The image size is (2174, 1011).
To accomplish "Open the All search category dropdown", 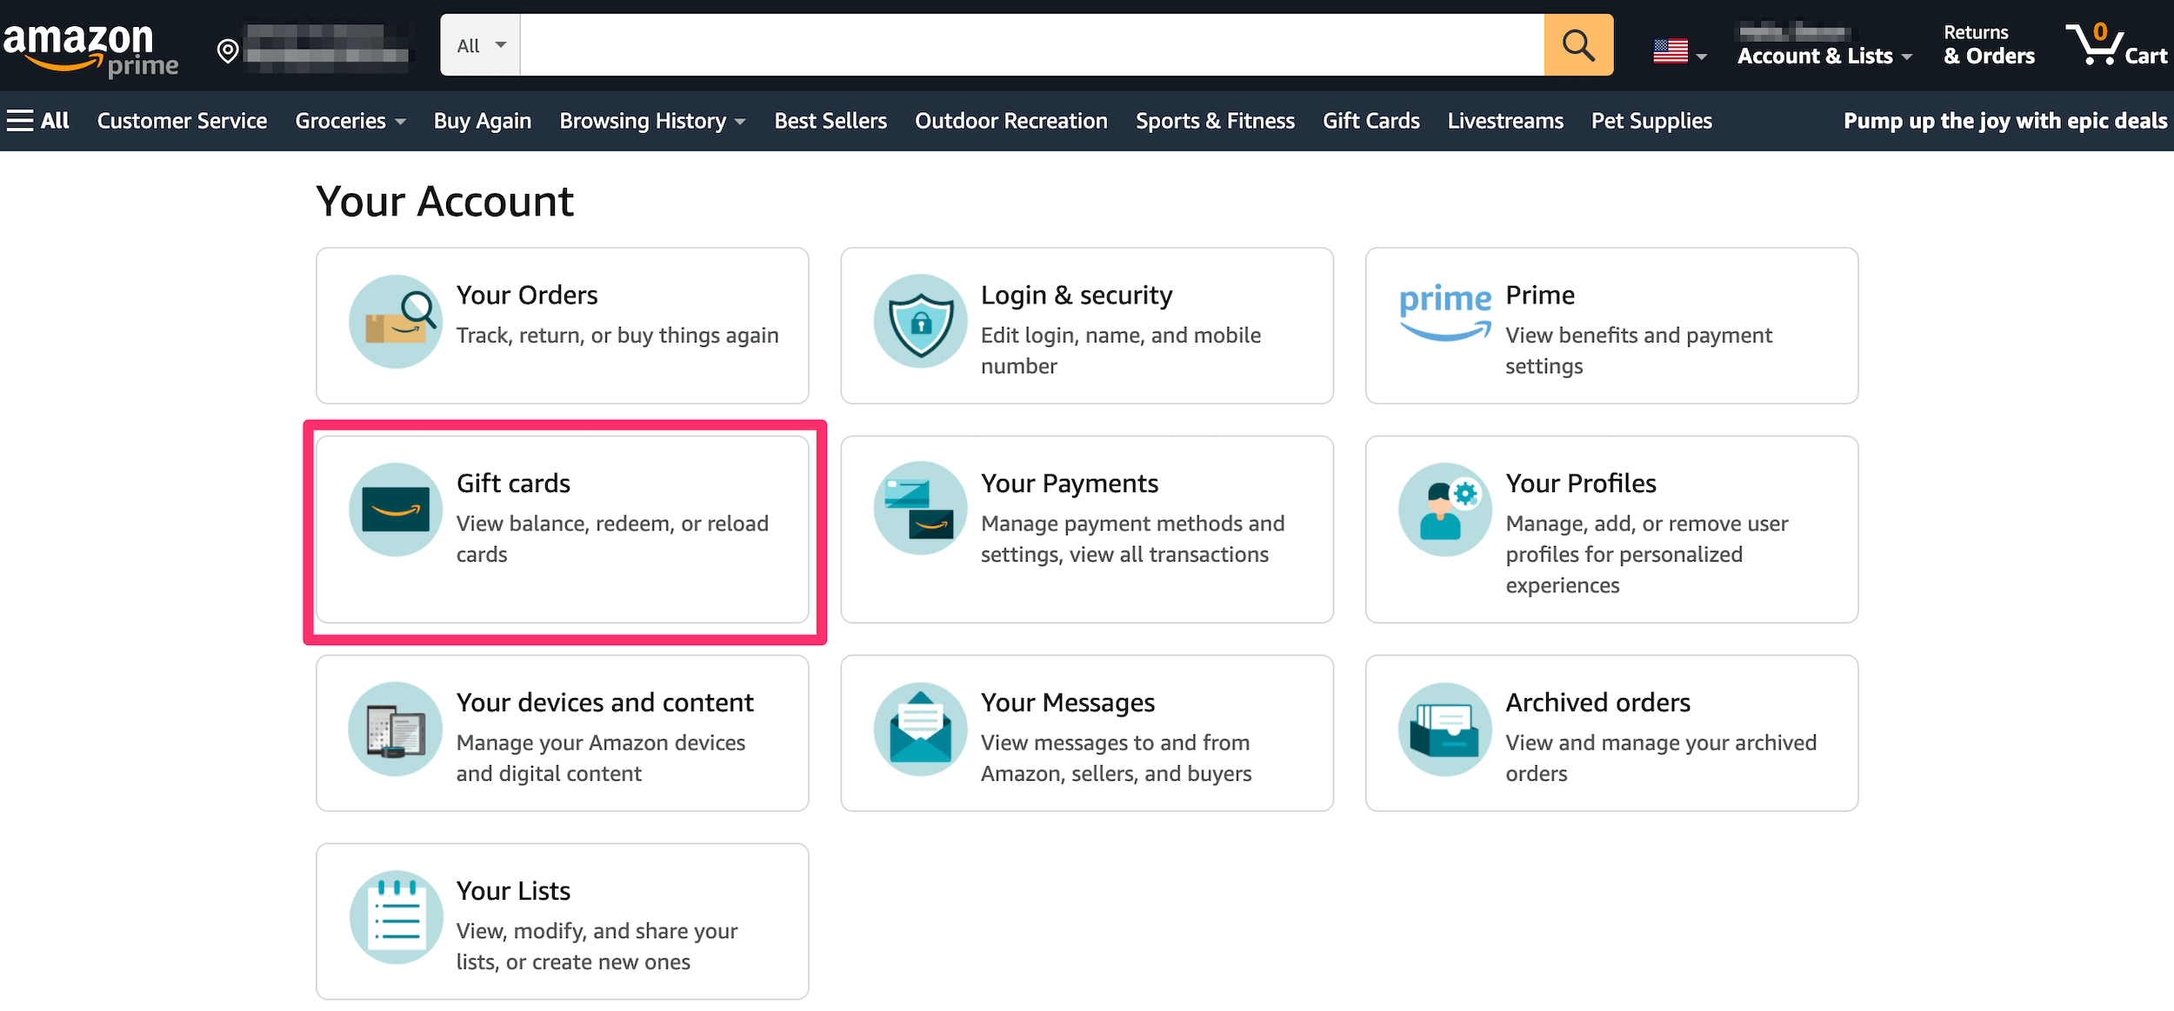I will pos(481,45).
